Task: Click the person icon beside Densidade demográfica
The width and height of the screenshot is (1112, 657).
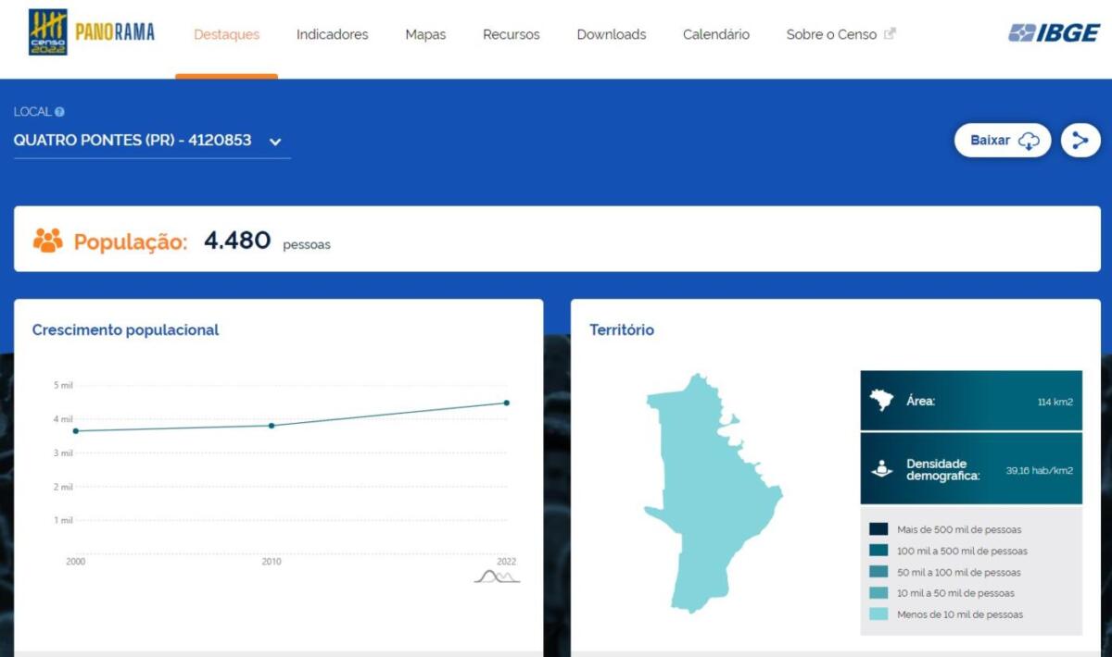Action: click(881, 469)
